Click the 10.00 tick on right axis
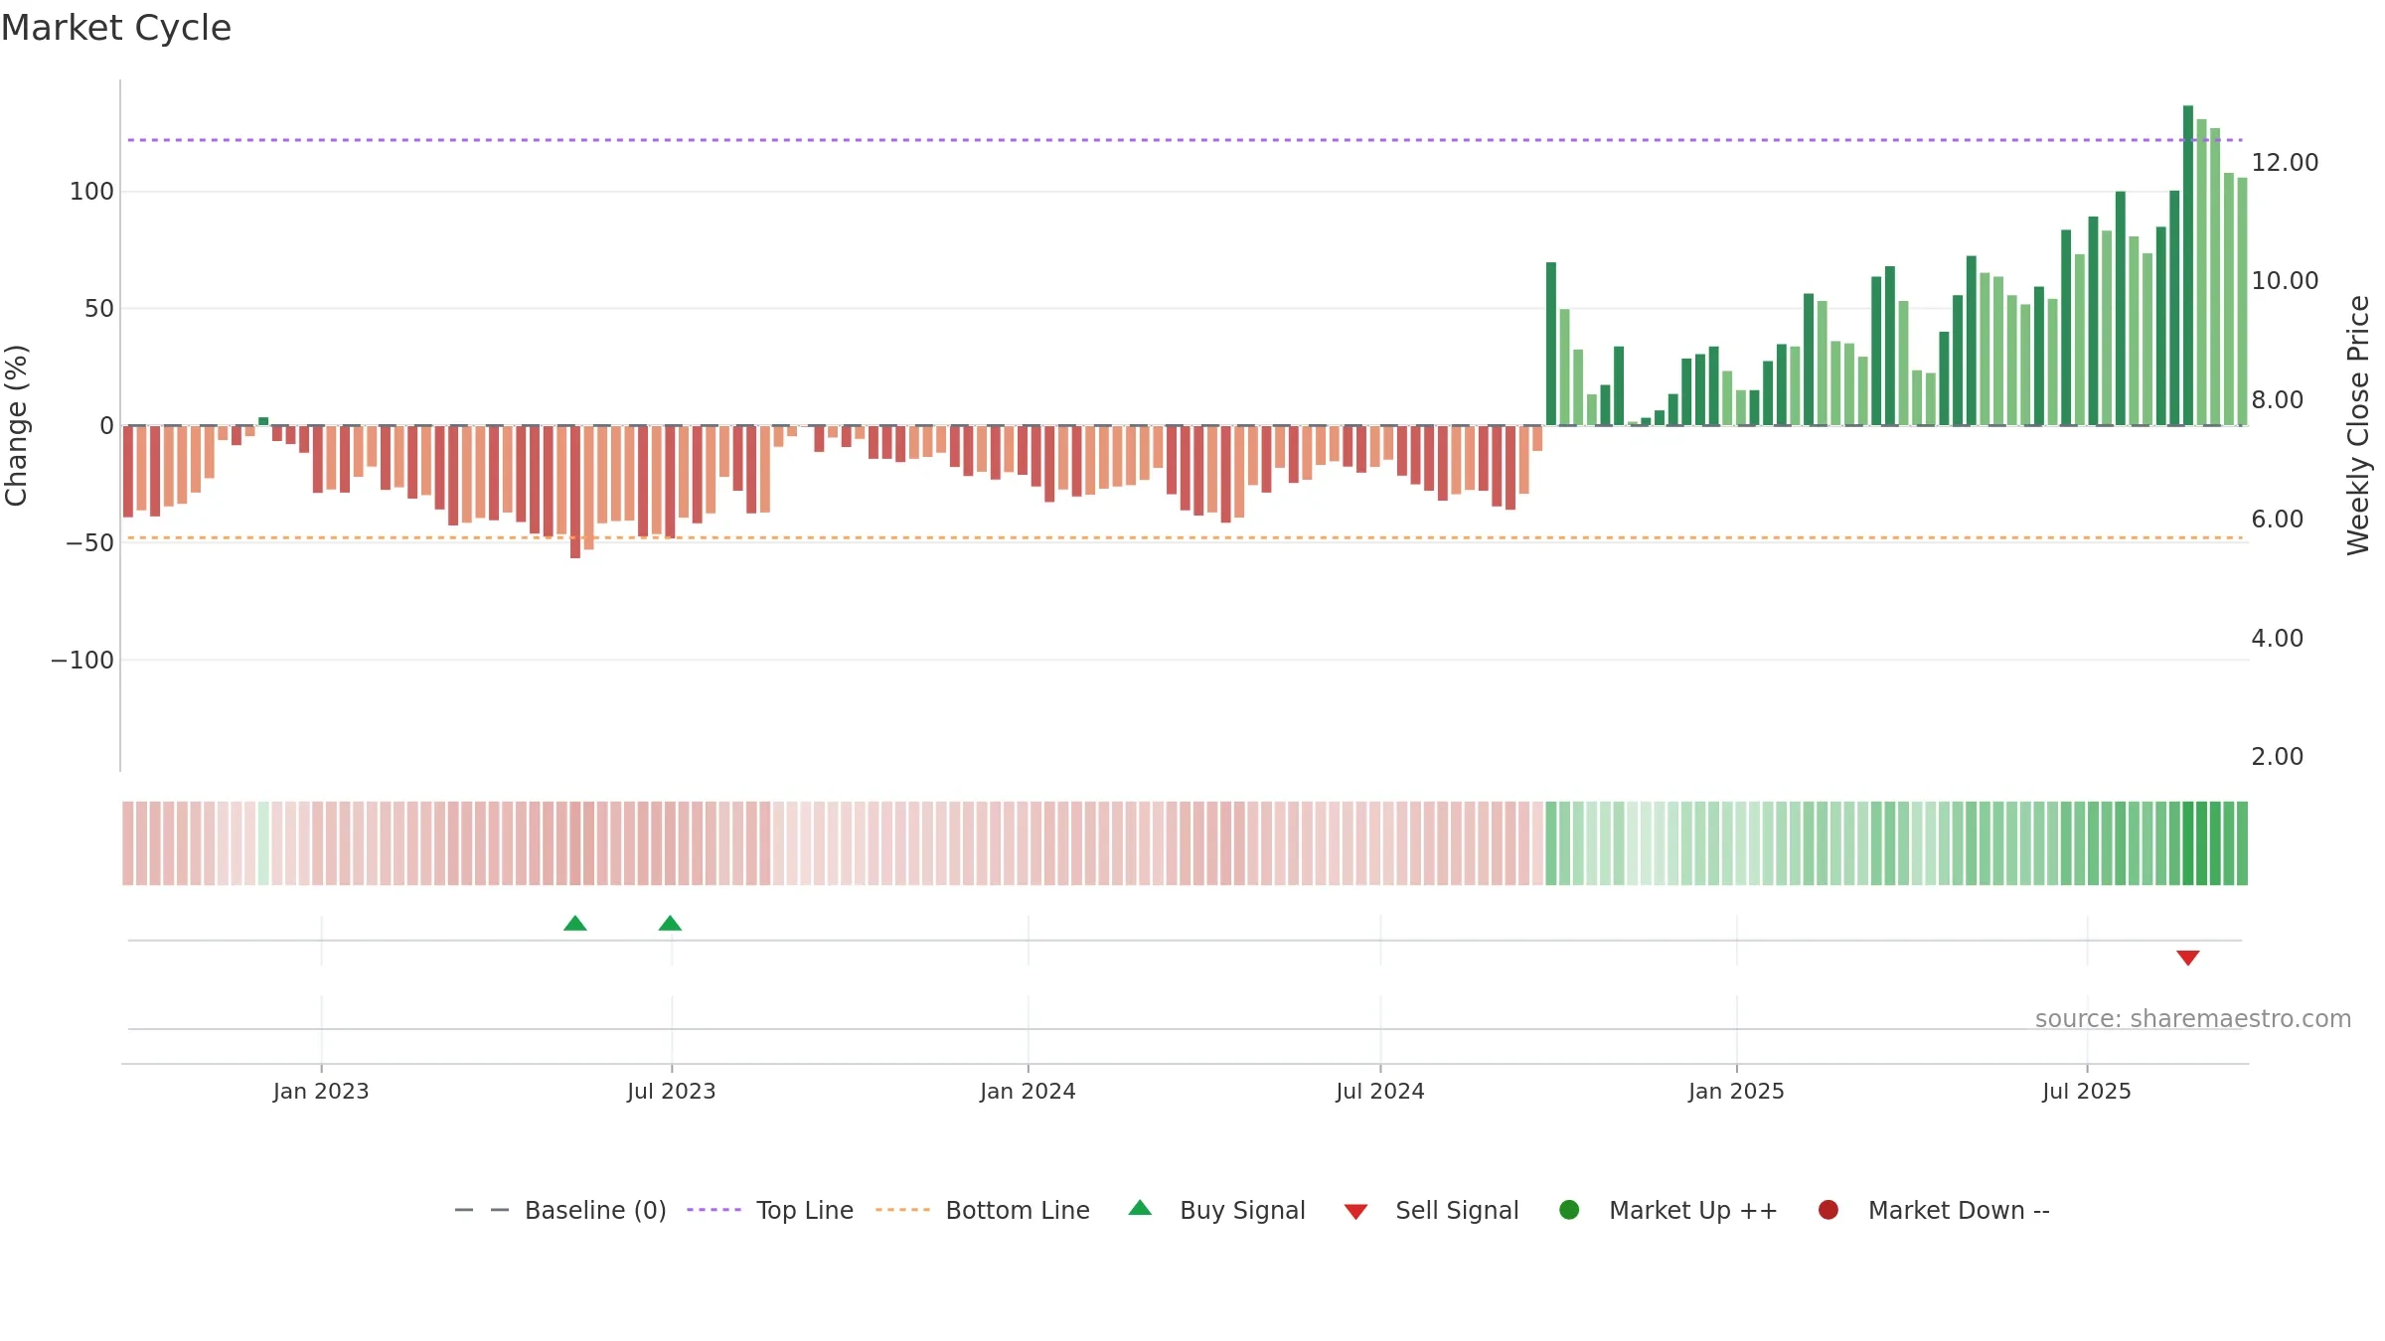 [2285, 281]
